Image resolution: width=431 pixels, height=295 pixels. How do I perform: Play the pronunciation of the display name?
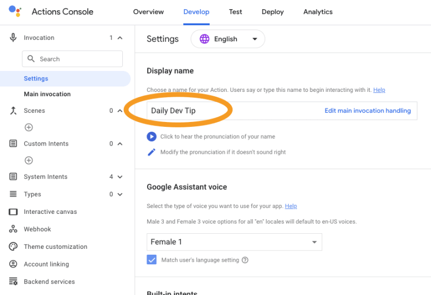pos(151,136)
